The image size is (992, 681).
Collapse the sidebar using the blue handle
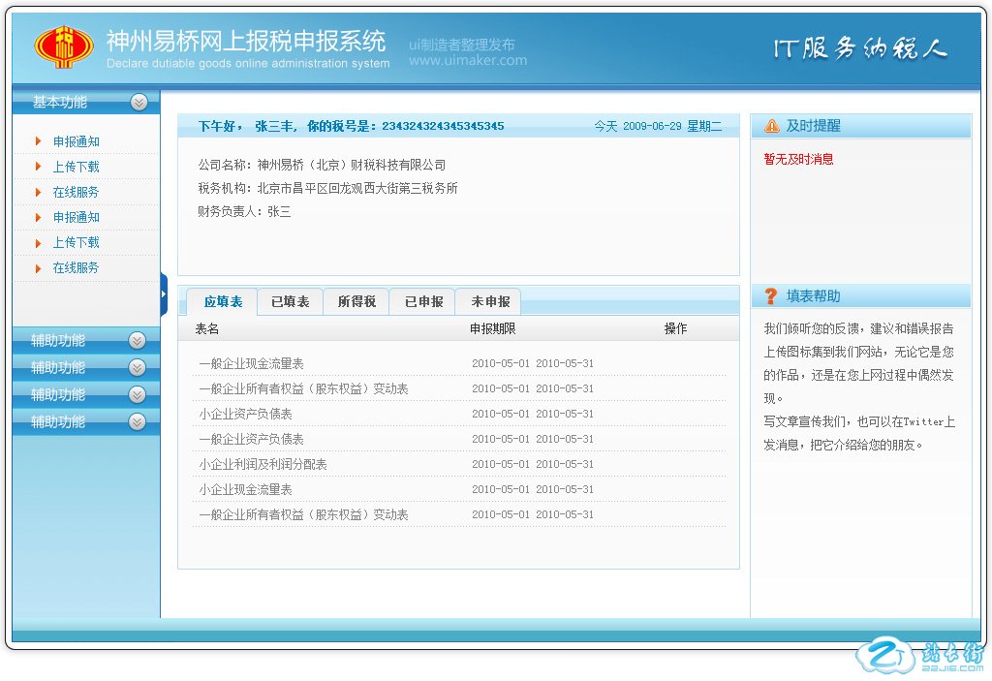164,294
